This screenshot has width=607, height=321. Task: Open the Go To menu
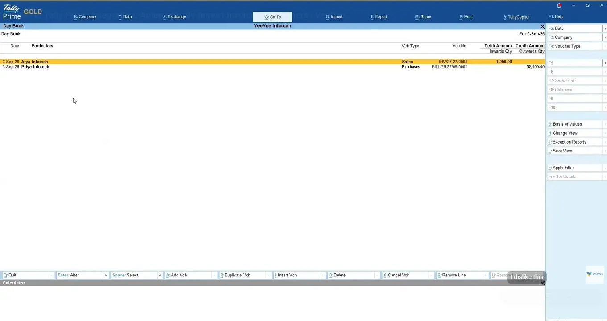pos(273,17)
